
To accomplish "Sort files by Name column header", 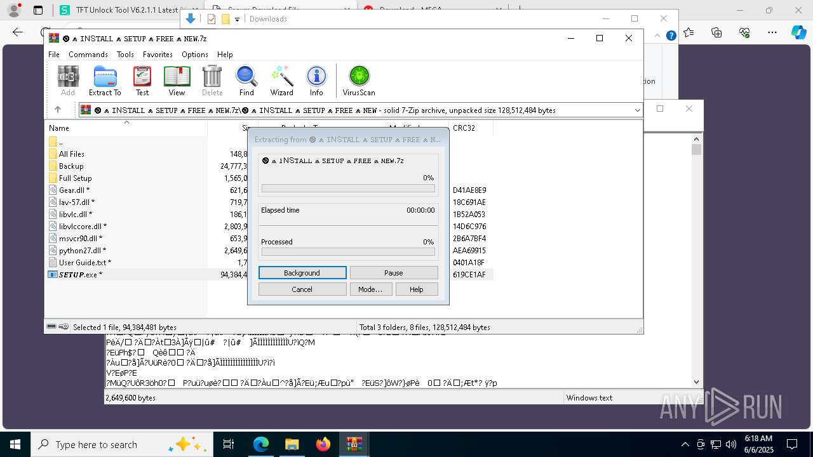I will coord(126,128).
